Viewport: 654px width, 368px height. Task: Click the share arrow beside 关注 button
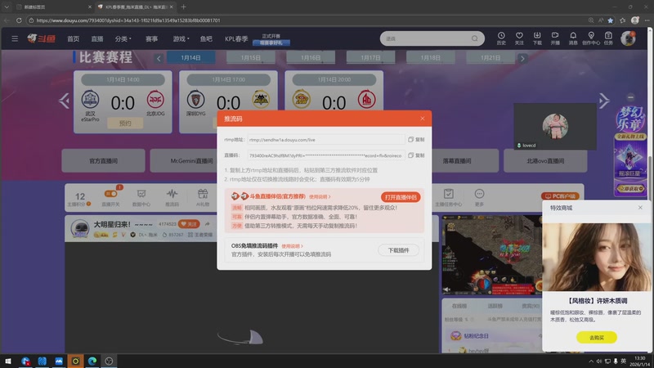[x=208, y=224]
